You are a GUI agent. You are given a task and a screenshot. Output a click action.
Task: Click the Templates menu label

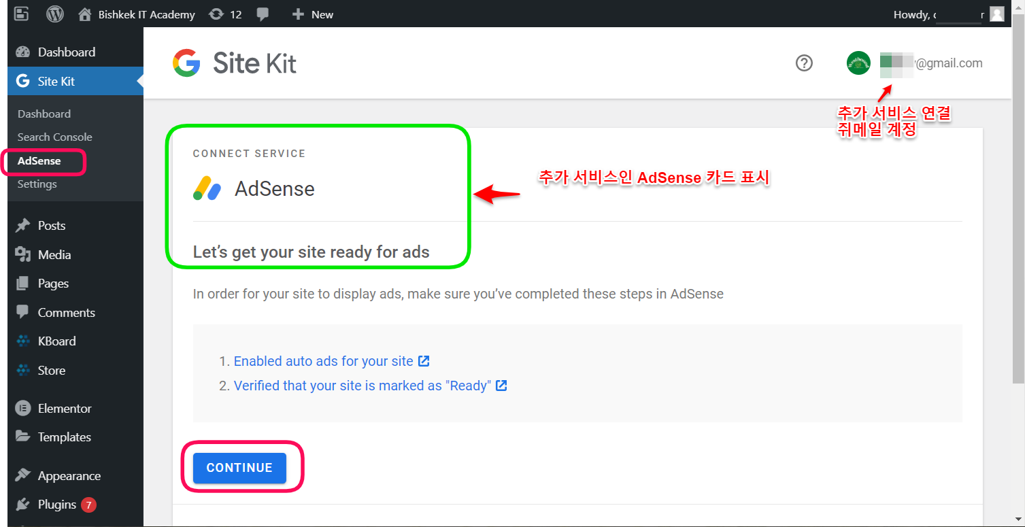pos(65,437)
